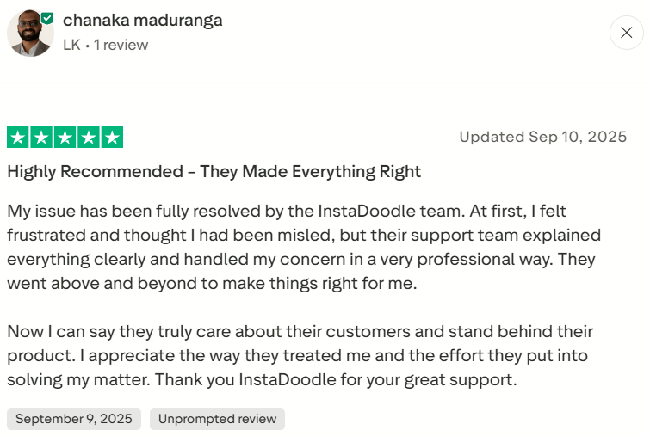Click the third green rating star
Screen dimensions: 650x436
point(65,137)
